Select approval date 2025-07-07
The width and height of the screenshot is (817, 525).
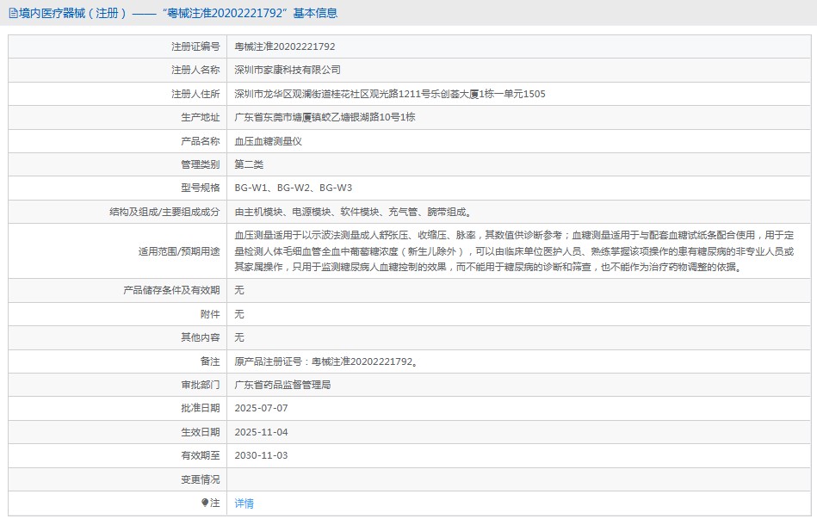(x=261, y=408)
